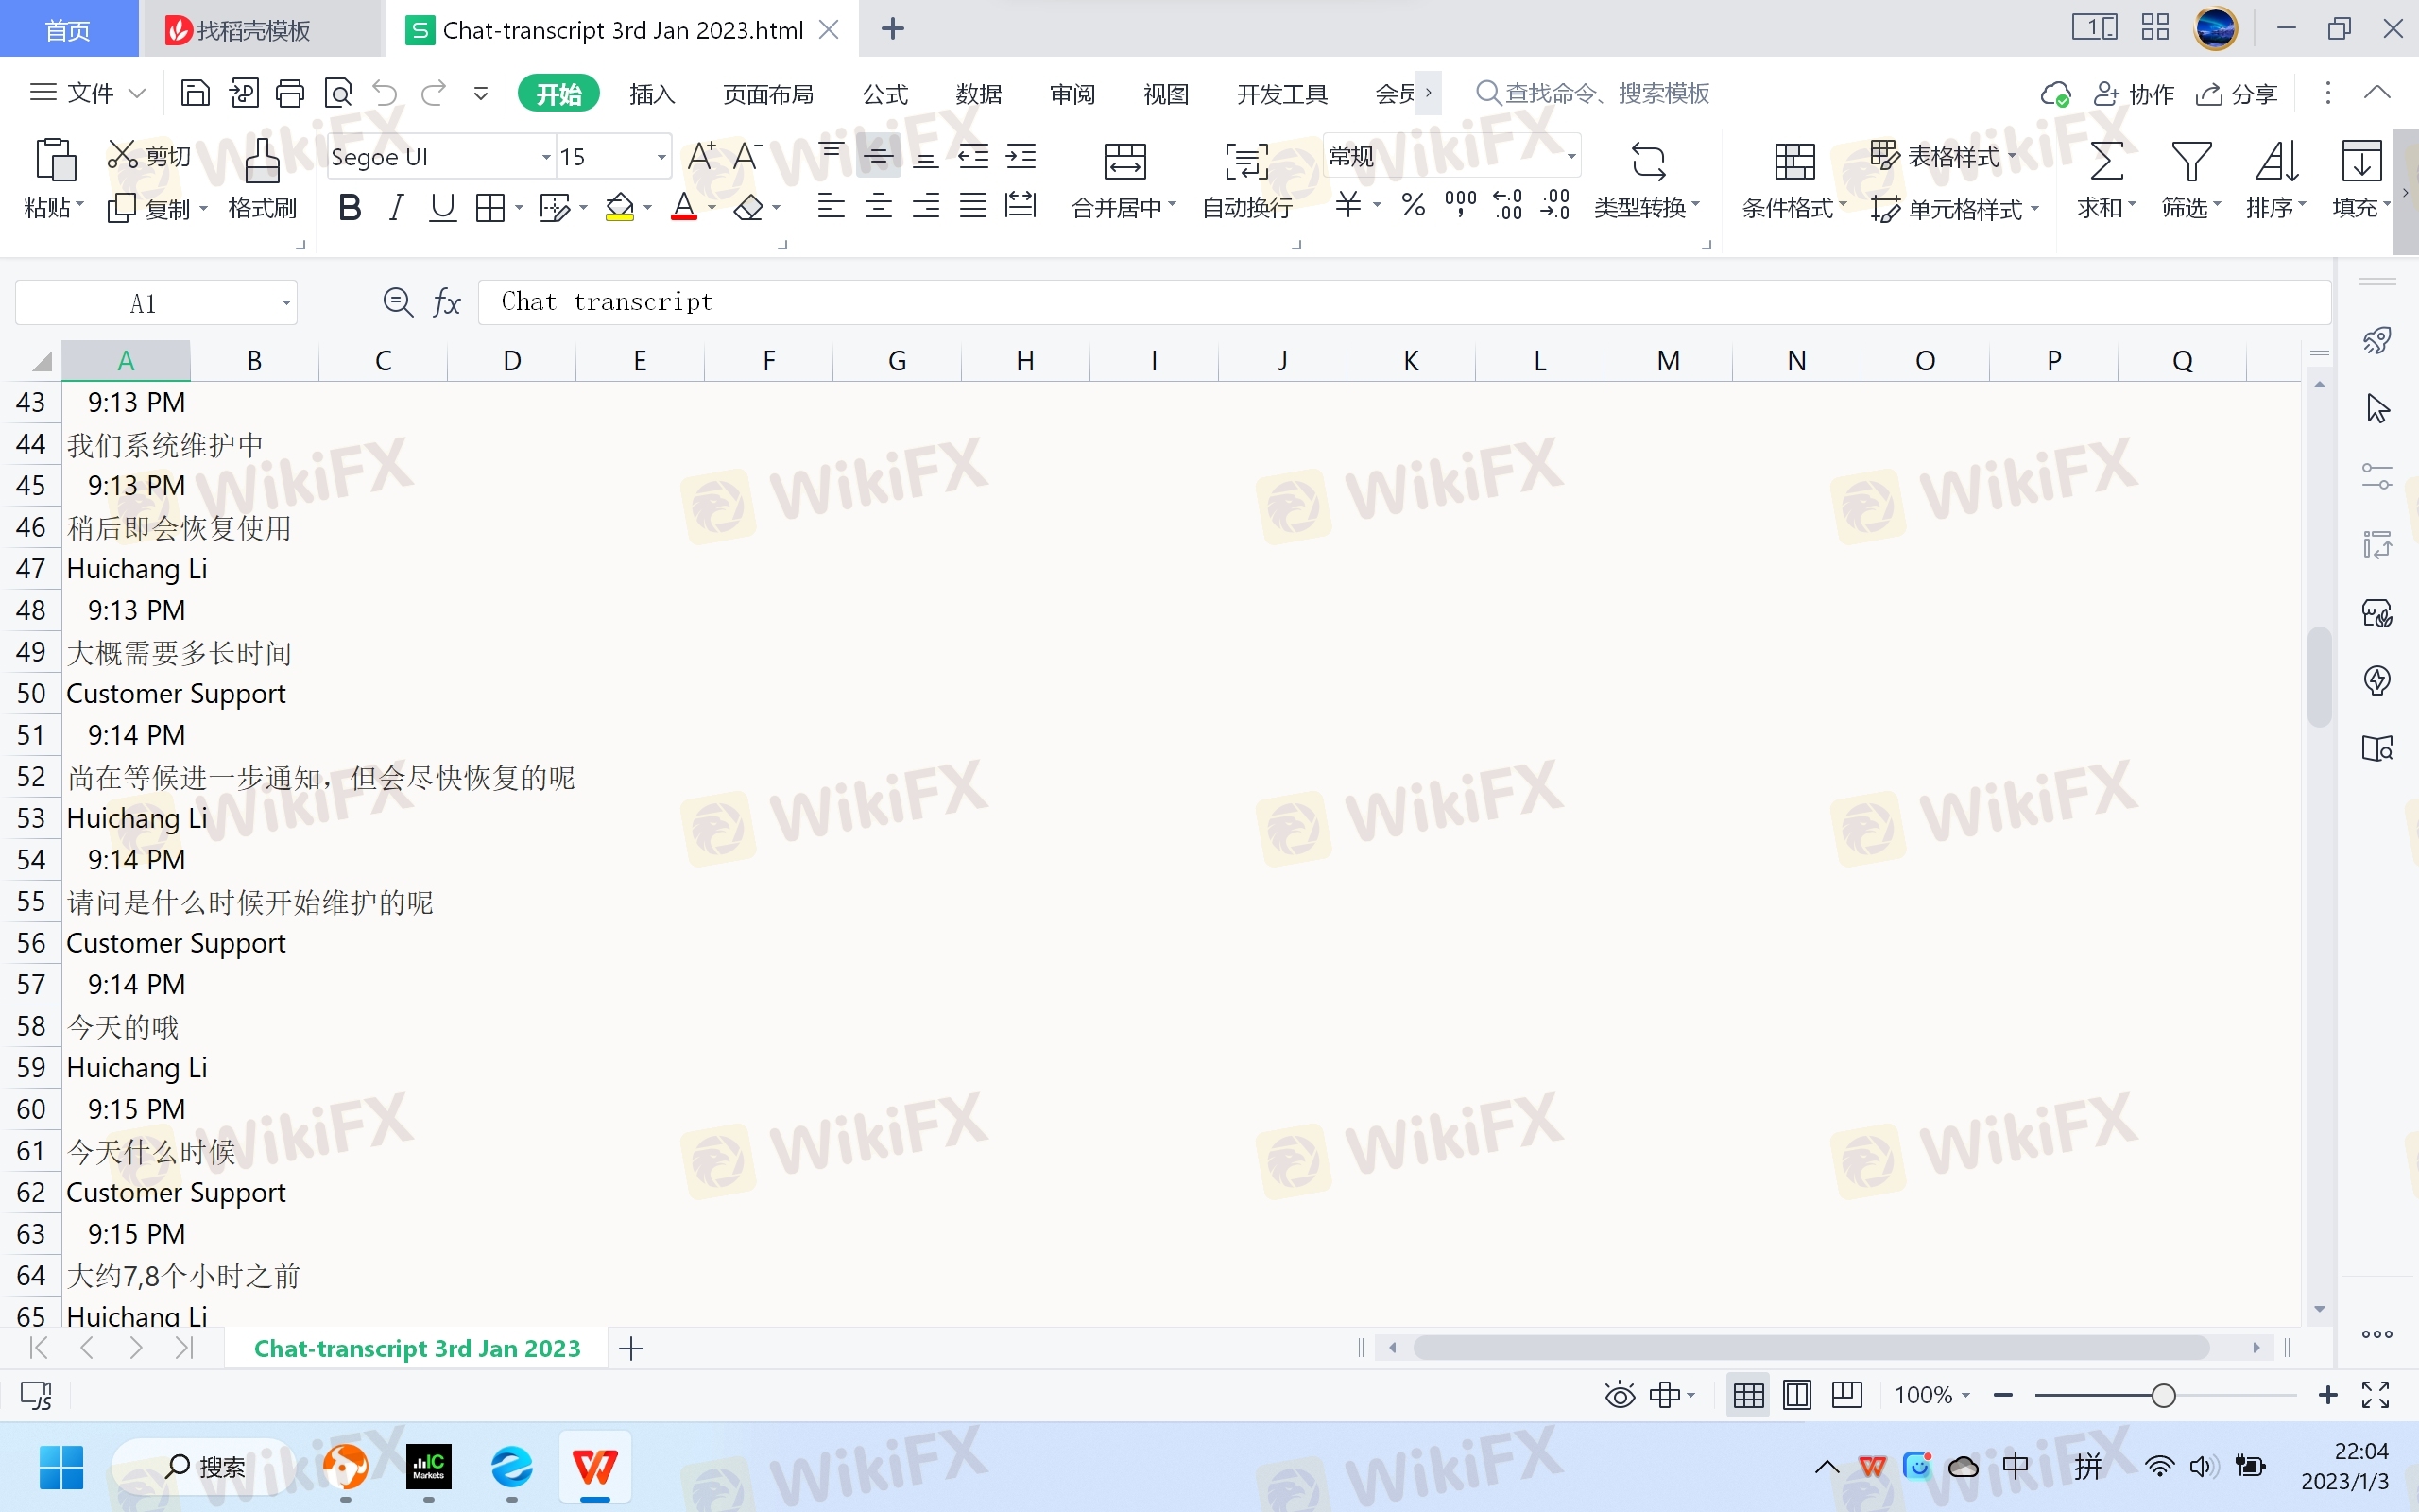Toggle left text alignment

(x=831, y=206)
